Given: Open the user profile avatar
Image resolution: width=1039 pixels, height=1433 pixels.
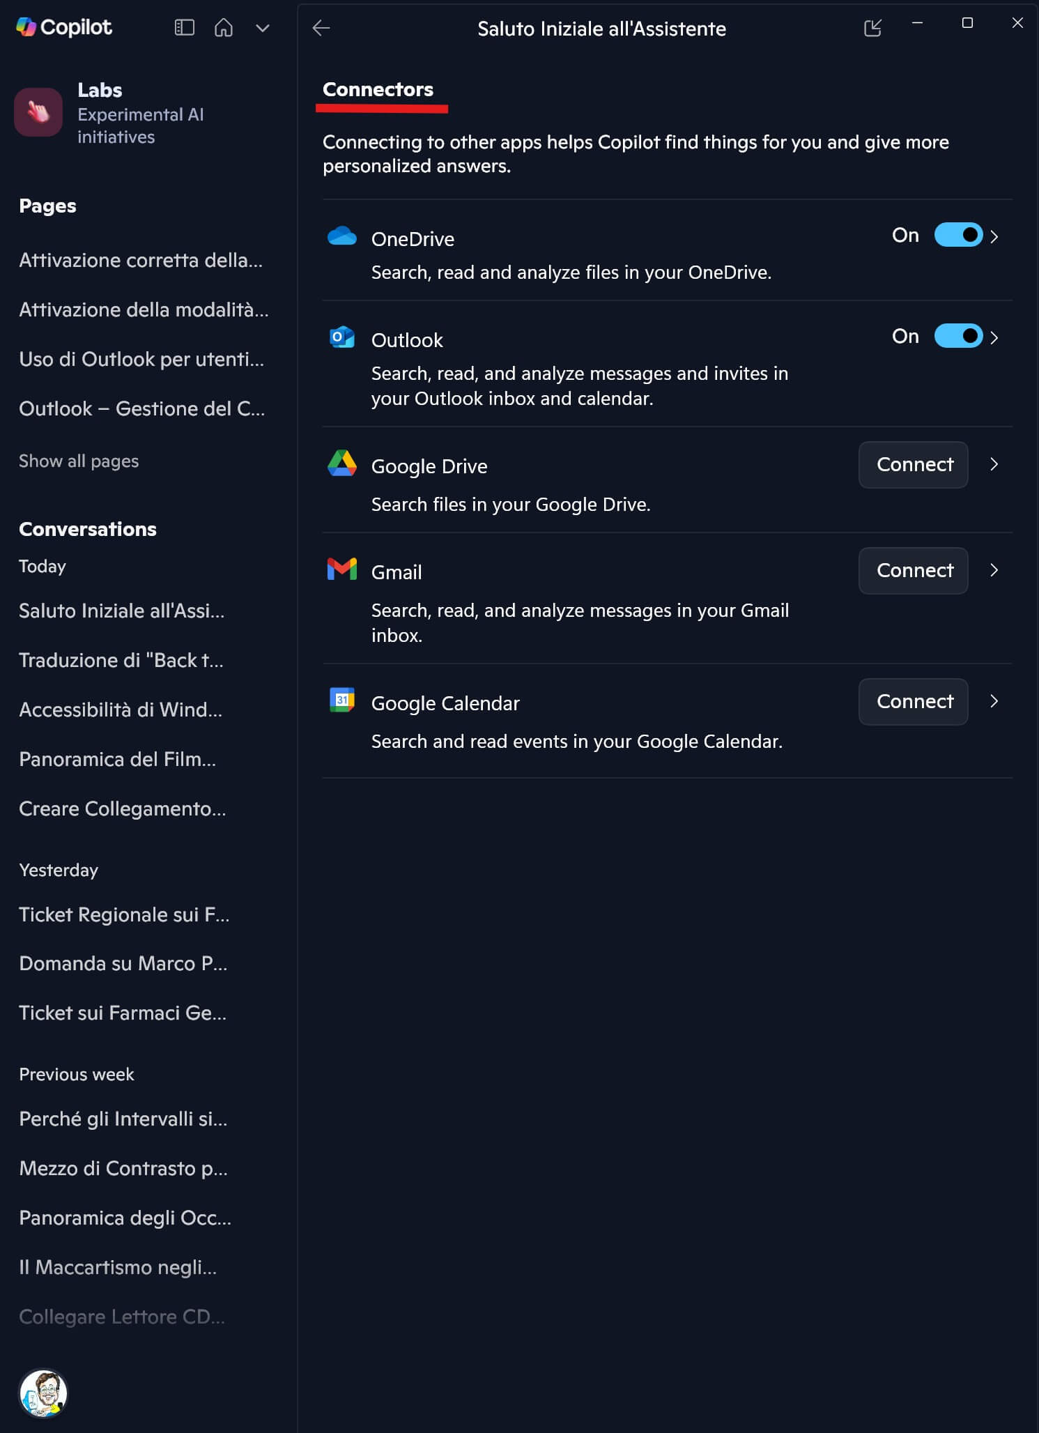Looking at the screenshot, I should click(x=43, y=1393).
